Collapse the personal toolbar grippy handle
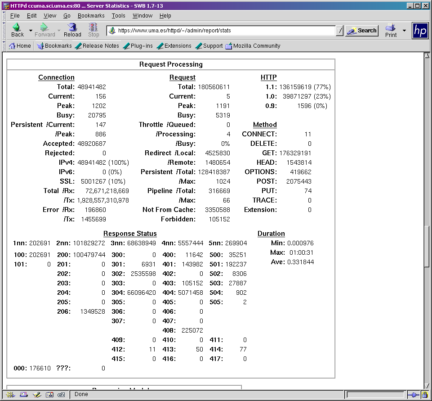 tap(4, 46)
